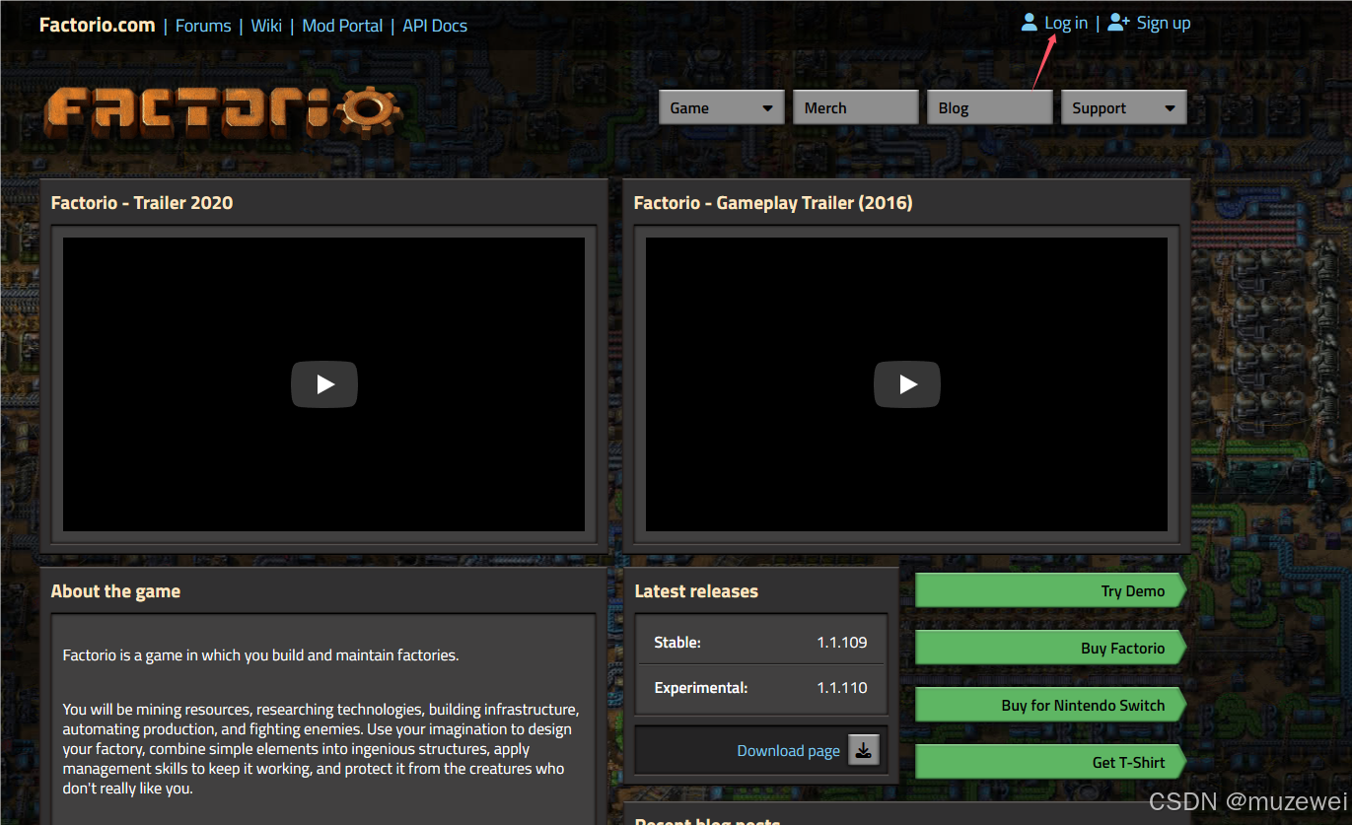Click the Factorio - Trailer 2020 title

pos(142,203)
